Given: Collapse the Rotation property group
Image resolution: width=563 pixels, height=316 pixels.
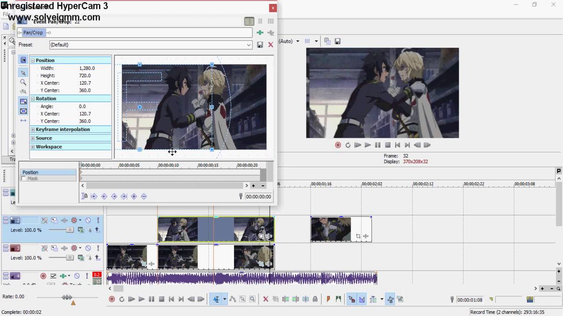Looking at the screenshot, I should point(33,99).
